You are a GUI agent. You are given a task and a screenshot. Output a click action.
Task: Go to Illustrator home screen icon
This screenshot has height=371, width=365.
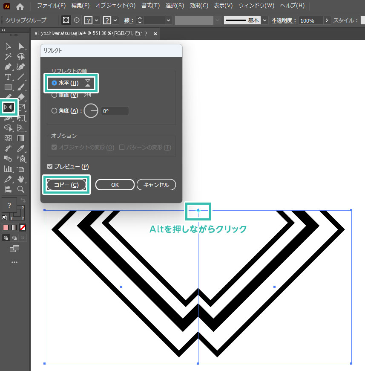tap(20, 6)
